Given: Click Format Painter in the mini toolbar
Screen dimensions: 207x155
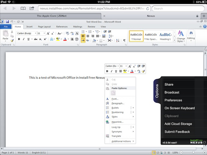Looking at the screenshot, I should pos(143,71).
